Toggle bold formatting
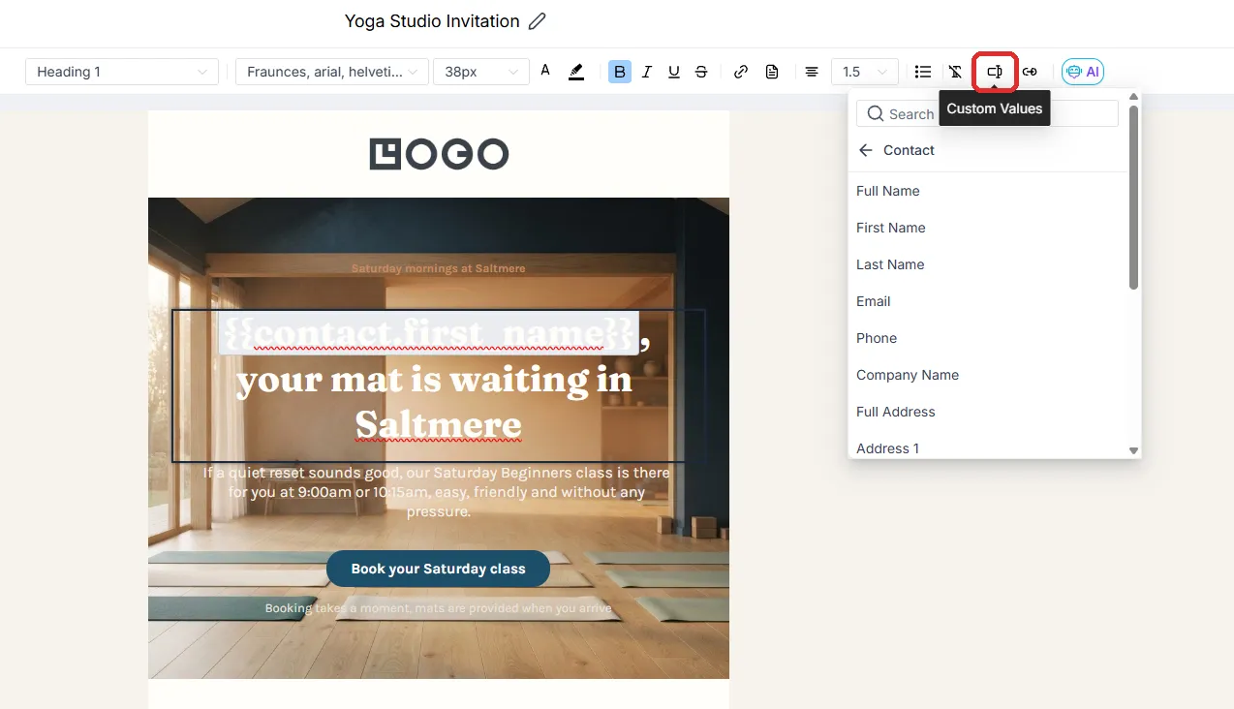This screenshot has height=709, width=1234. (x=620, y=72)
